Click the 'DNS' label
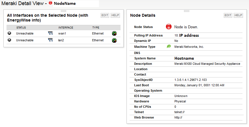 click(x=137, y=53)
